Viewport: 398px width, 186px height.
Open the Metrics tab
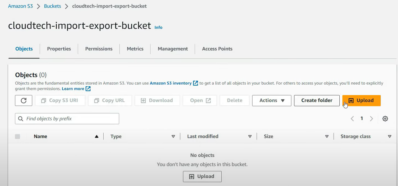pos(135,49)
